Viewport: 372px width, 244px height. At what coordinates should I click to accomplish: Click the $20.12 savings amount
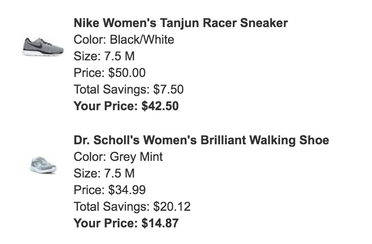[172, 206]
